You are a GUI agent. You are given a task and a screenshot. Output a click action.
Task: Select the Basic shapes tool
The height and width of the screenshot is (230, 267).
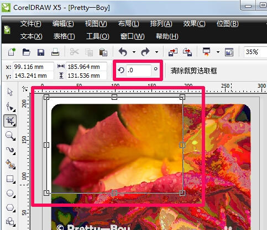11,222
